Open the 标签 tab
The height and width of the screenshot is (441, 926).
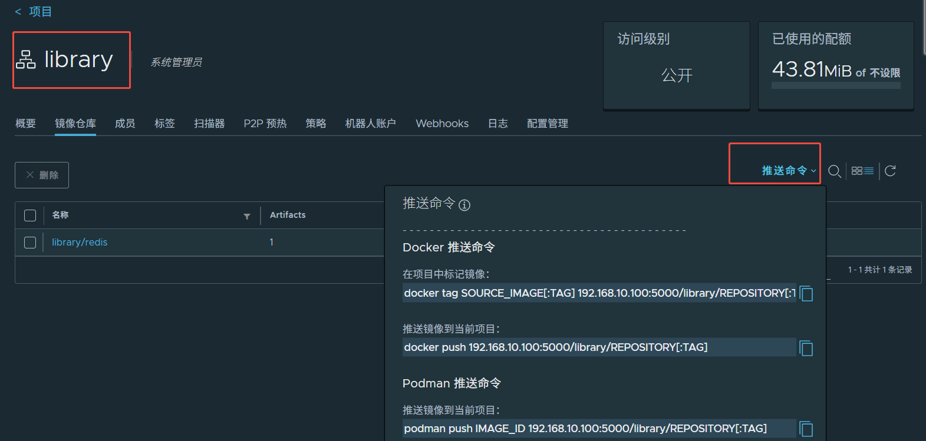(x=164, y=124)
